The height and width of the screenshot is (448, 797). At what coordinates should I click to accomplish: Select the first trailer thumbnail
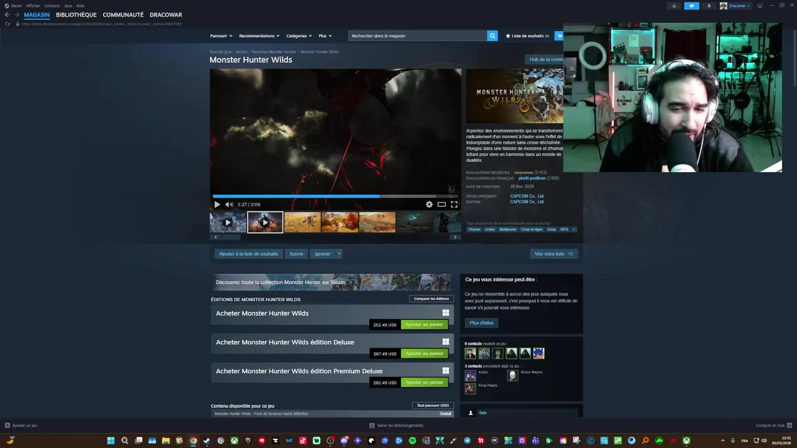tap(228, 222)
